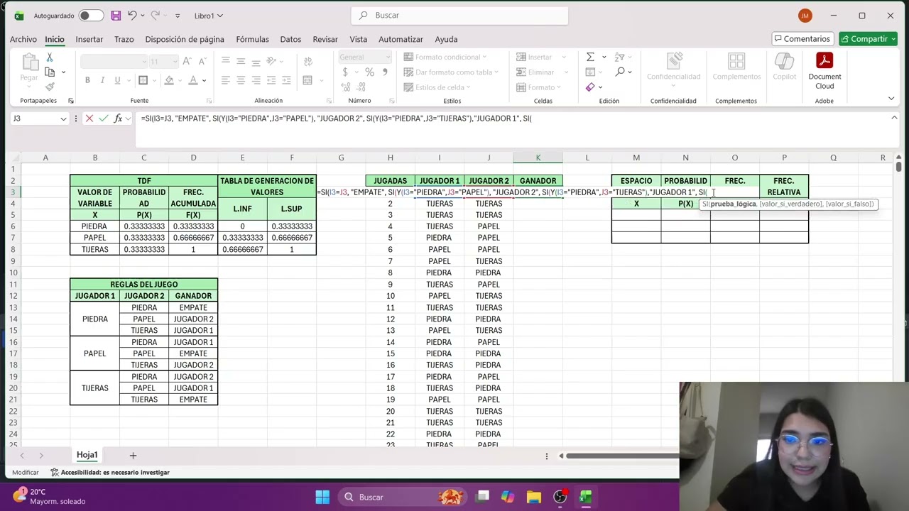Image resolution: width=909 pixels, height=511 pixels.
Task: Click the Save icon in title bar
Action: click(x=116, y=15)
